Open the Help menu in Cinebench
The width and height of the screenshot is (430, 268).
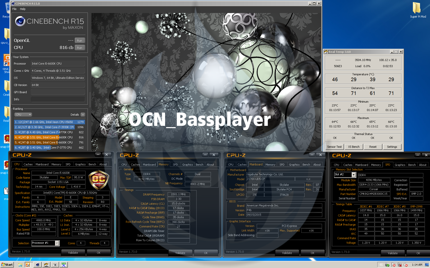click(x=23, y=9)
